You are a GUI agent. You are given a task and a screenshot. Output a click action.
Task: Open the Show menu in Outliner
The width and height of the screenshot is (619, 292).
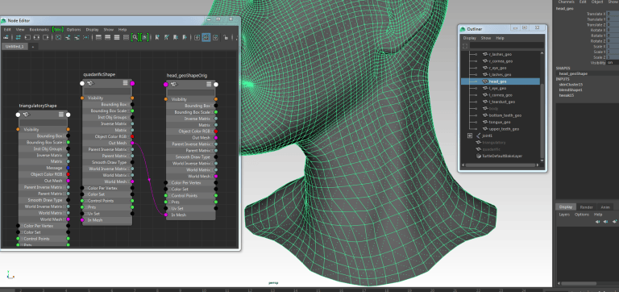(x=485, y=39)
